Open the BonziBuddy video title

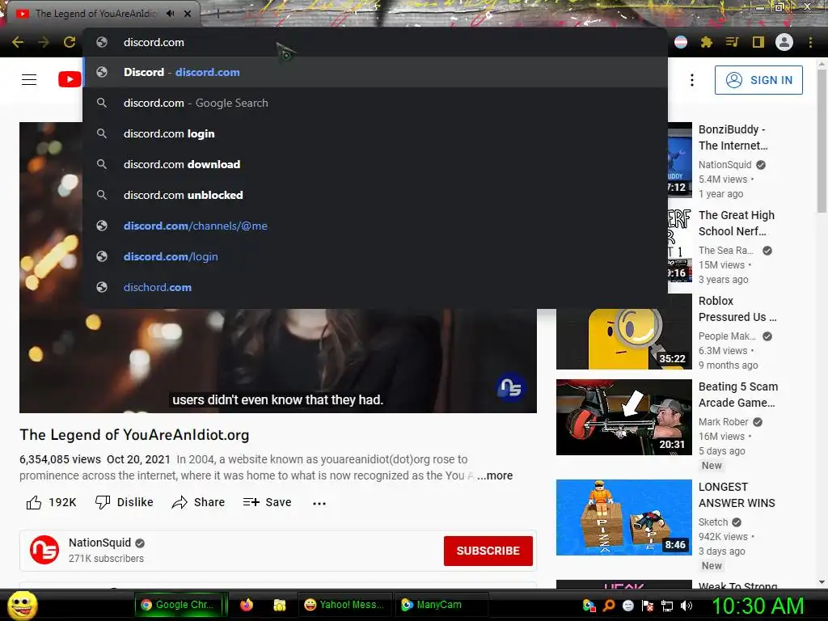coord(733,137)
